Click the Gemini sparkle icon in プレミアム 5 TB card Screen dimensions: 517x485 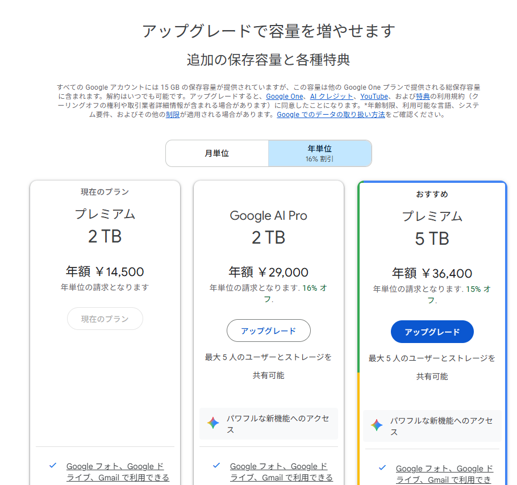point(377,425)
